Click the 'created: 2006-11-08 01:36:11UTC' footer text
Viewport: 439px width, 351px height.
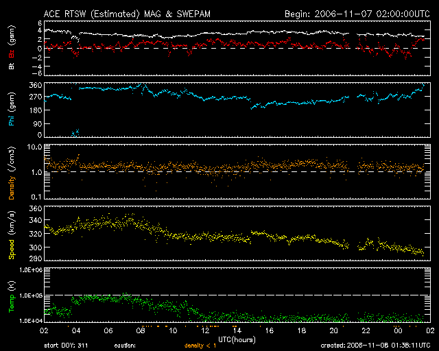375,346
